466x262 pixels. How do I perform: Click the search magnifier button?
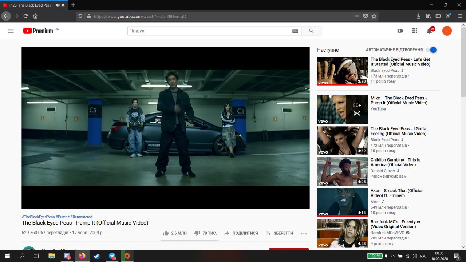pyautogui.click(x=312, y=31)
